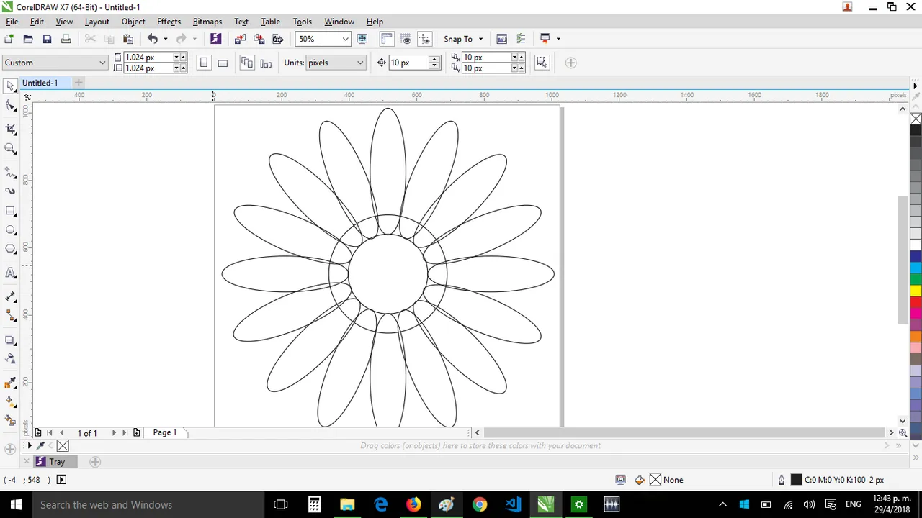922x518 pixels.
Task: Print the document via printer icon
Action: click(x=66, y=39)
